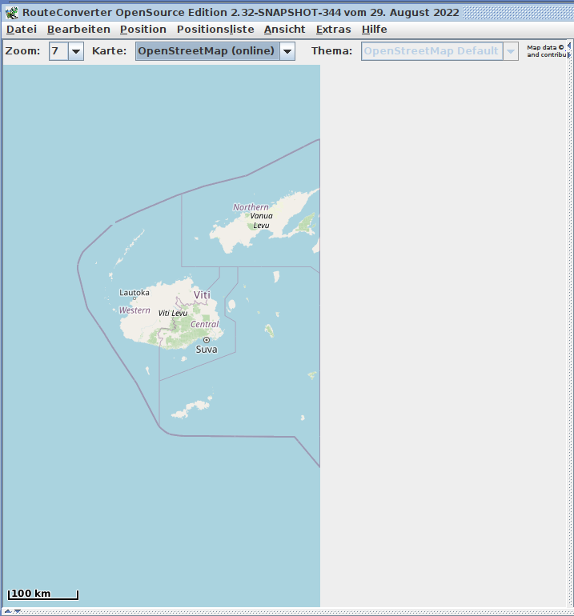Open the Positionsliste menu
The height and width of the screenshot is (616, 574).
point(215,29)
